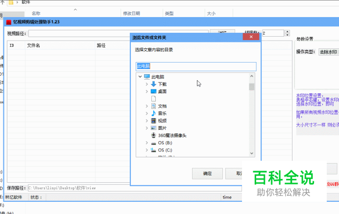Viewport: 339px width, 214px height.
Task: Expand the OS (C:) drive node
Action: [x=147, y=150]
